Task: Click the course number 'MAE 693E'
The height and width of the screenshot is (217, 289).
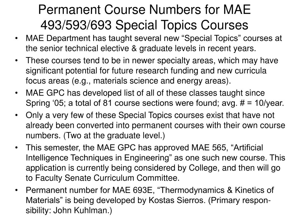Action: [x=133, y=190]
